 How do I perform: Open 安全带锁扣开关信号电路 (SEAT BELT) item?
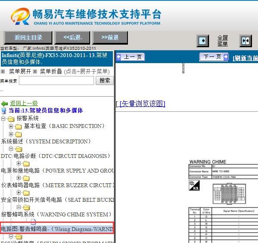pyautogui.click(x=58, y=200)
